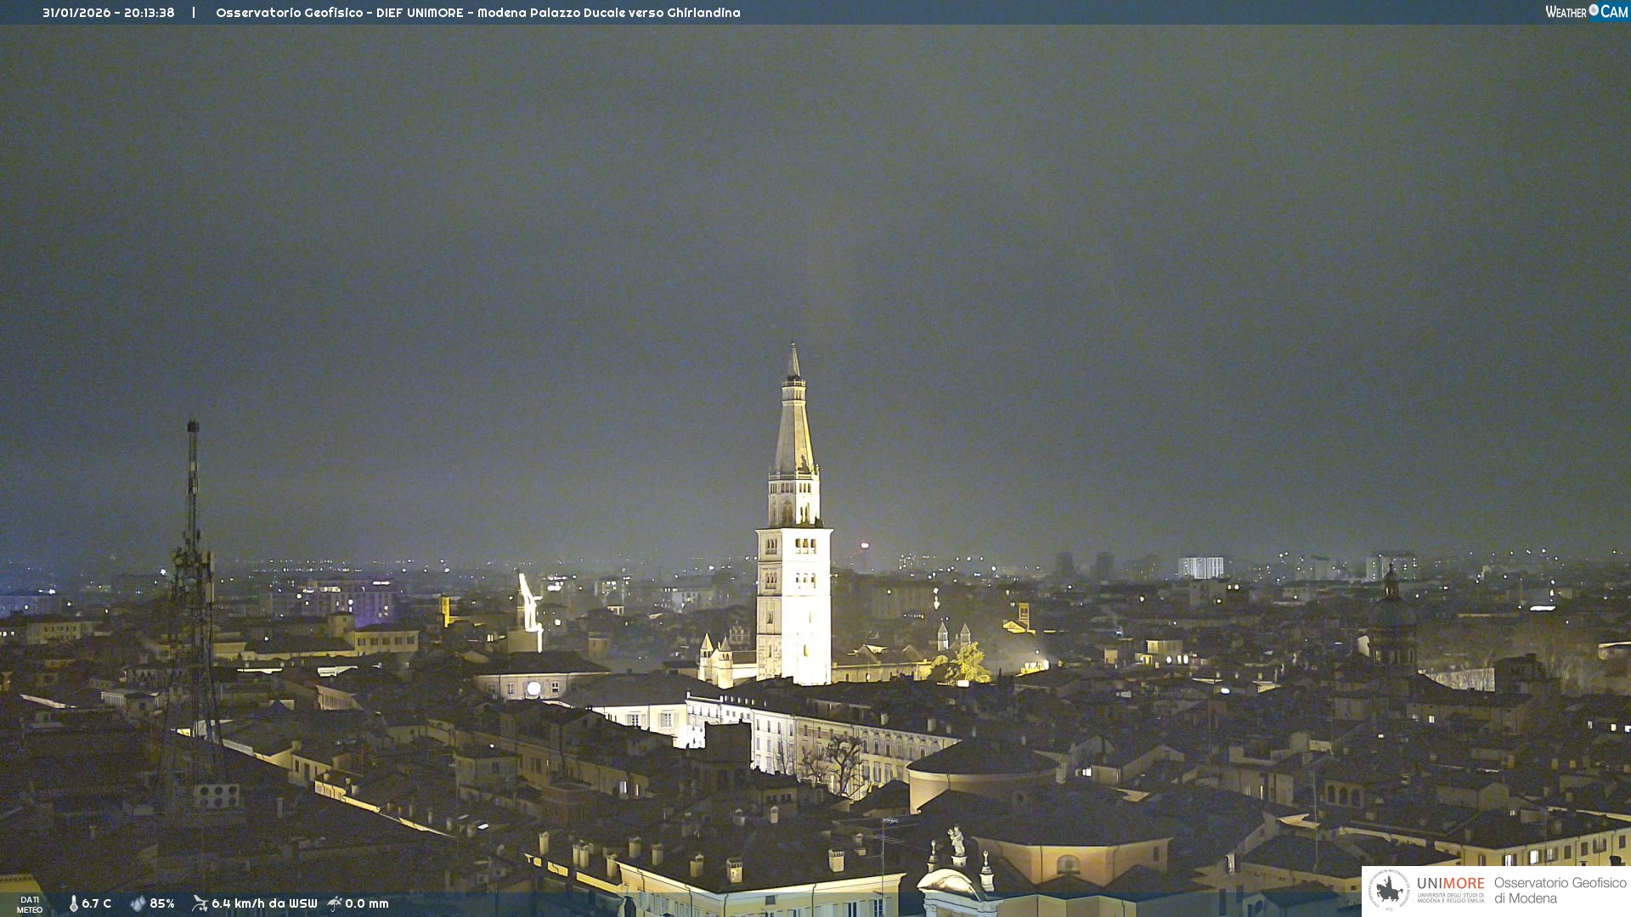
Task: Click the 0.0 mm rainfall value
Action: point(367,903)
